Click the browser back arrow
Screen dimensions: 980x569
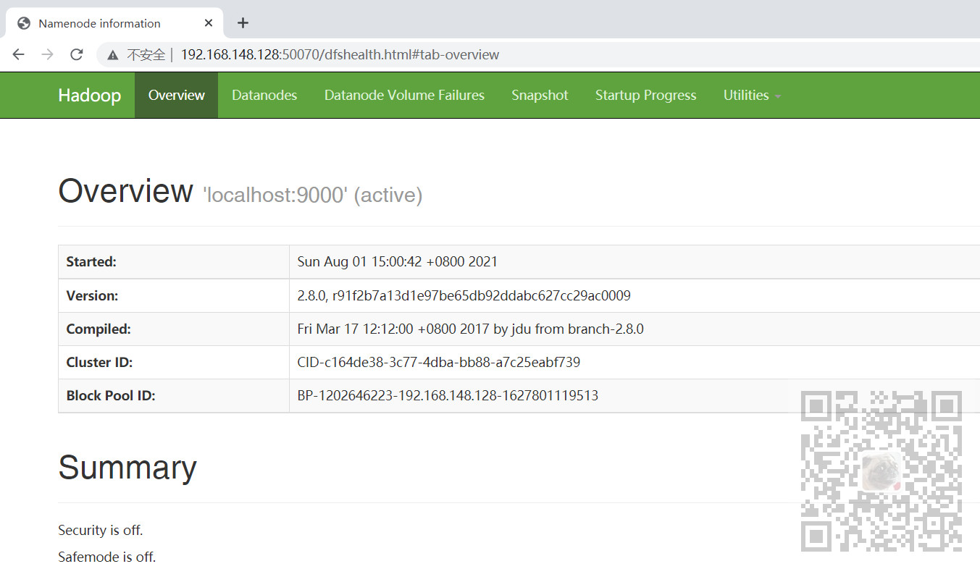click(x=19, y=54)
